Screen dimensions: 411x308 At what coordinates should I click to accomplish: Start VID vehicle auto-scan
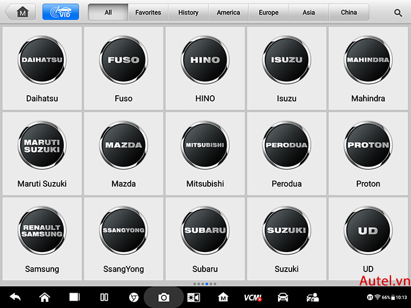pos(61,12)
